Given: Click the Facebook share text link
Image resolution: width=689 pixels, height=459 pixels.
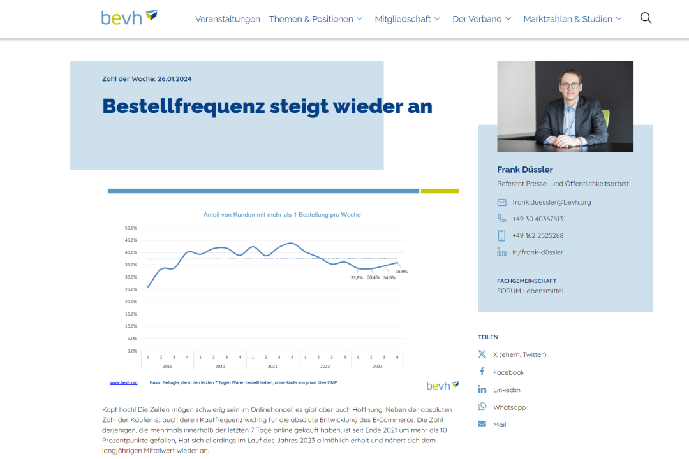Looking at the screenshot, I should 508,372.
